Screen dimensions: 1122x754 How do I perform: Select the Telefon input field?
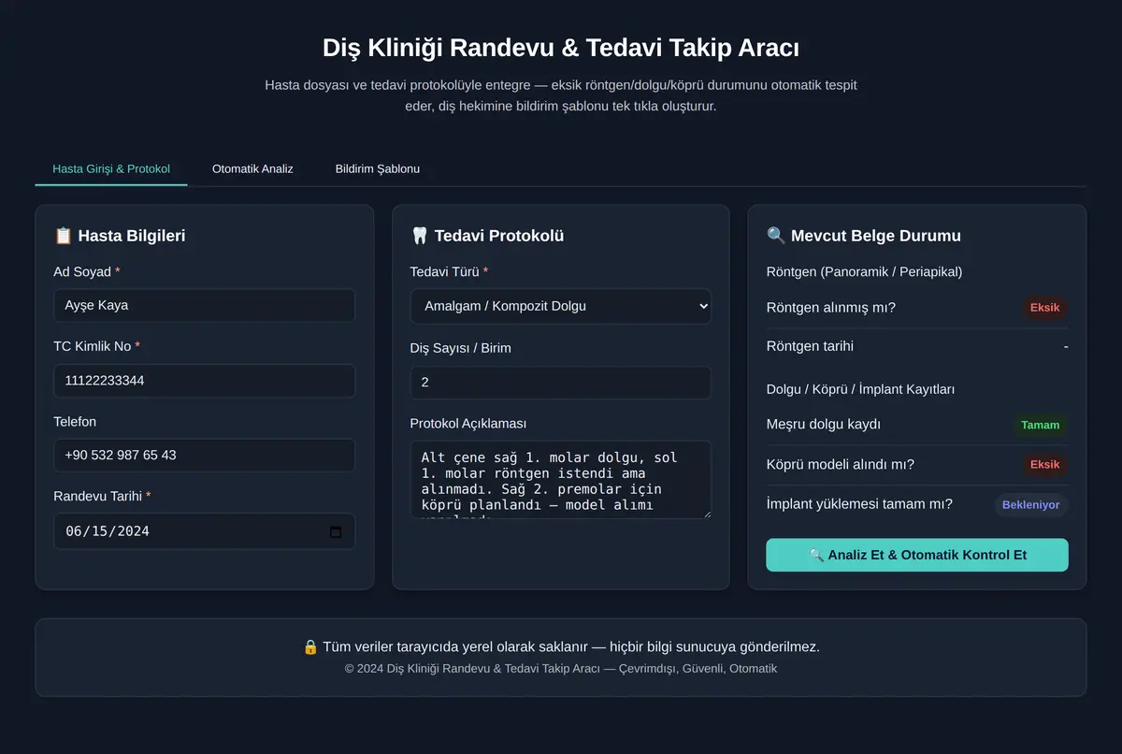[x=205, y=456]
